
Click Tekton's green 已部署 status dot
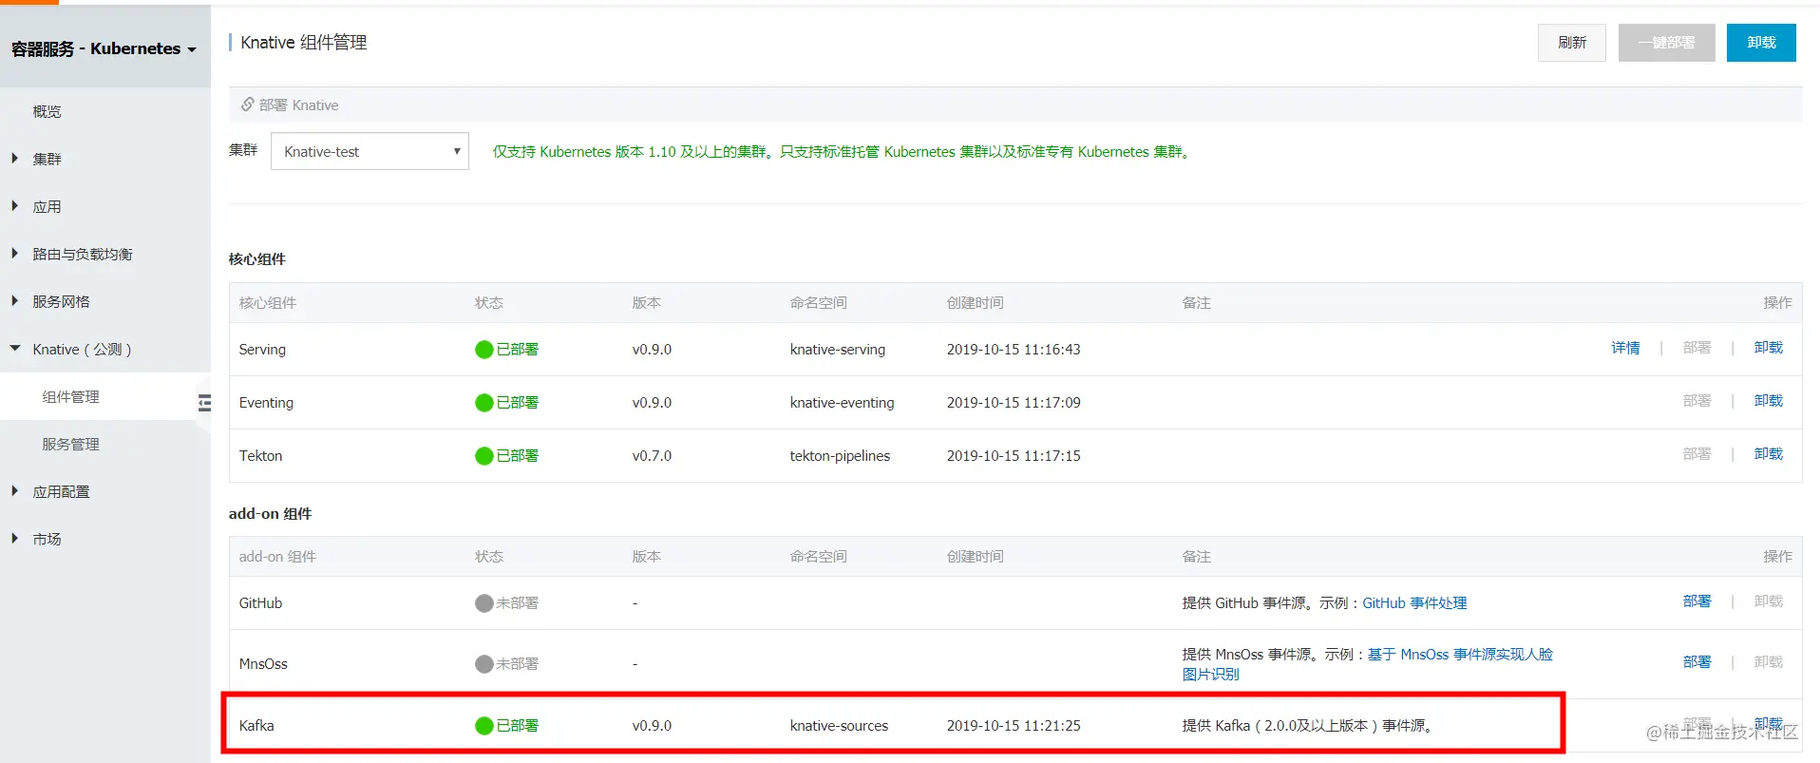pos(484,456)
